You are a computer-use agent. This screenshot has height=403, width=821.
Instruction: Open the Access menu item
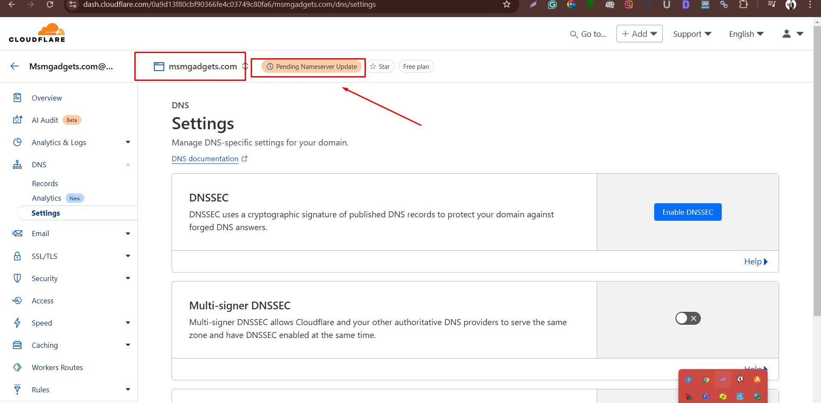(43, 301)
